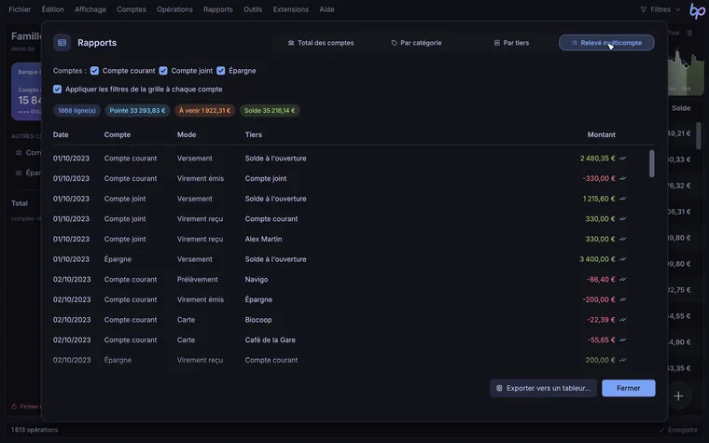The width and height of the screenshot is (709, 443).
Task: Click the report table vertical scrollbar
Action: point(651,163)
